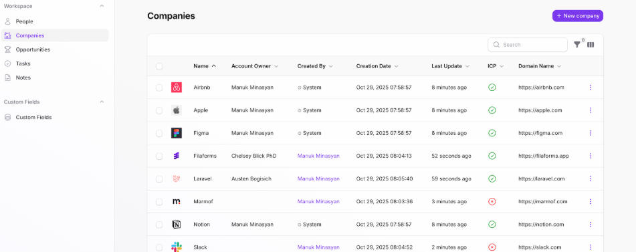Sort by Account Owner column

255,66
